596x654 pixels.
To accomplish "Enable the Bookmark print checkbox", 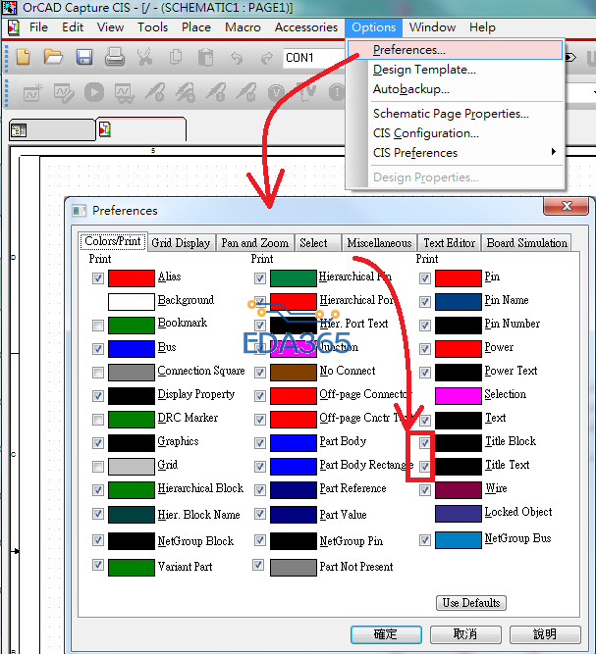I will tap(98, 325).
